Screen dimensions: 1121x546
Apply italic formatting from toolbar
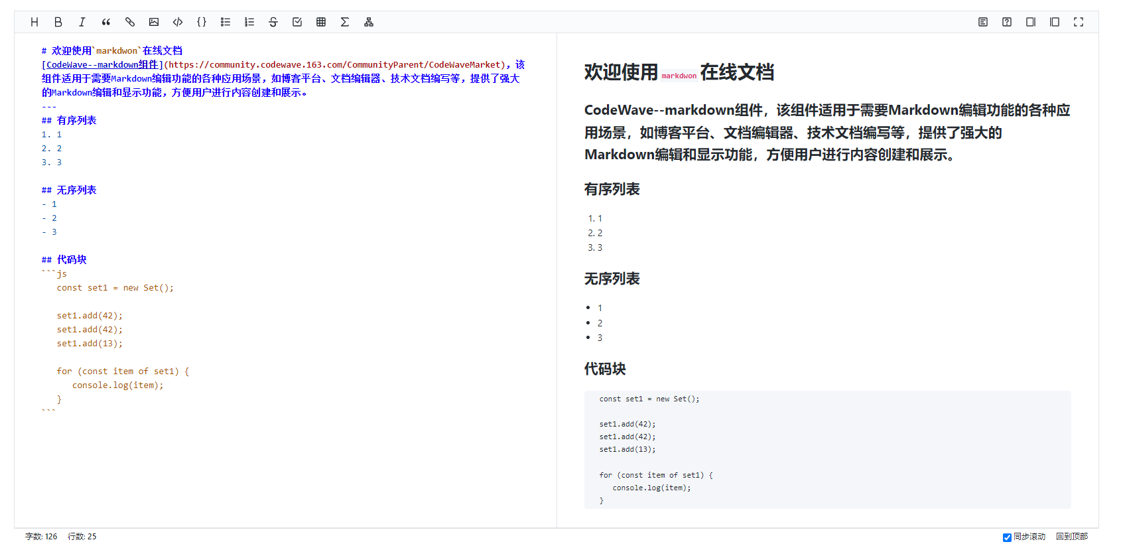pos(82,22)
